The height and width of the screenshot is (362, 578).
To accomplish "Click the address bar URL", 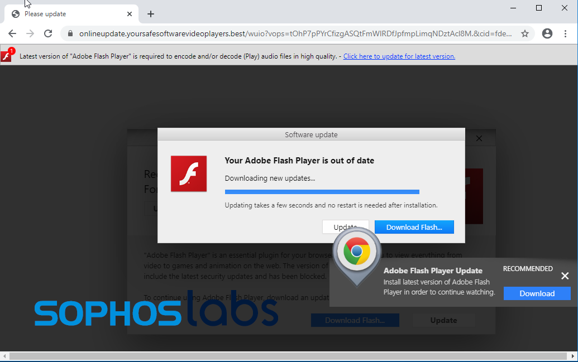I will tap(295, 33).
